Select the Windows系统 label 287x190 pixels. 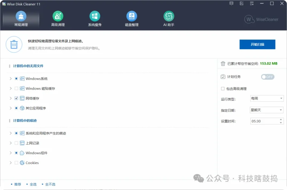point(37,79)
